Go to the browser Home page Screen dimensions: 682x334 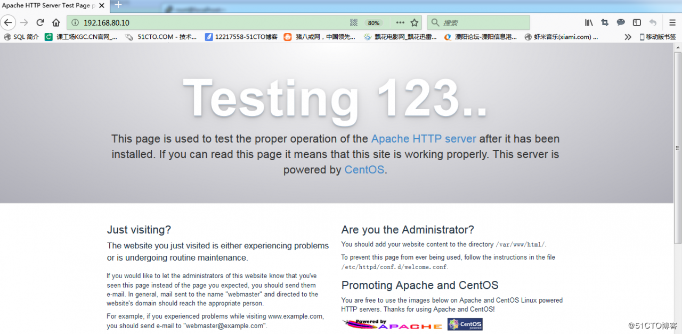pos(56,22)
